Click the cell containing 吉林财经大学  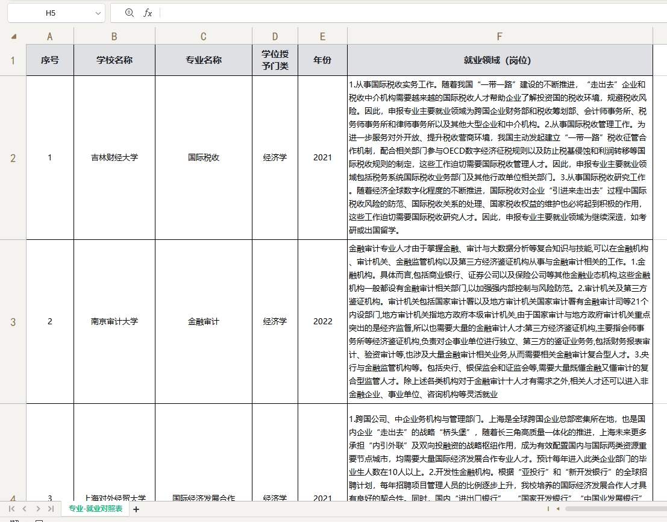tap(114, 157)
